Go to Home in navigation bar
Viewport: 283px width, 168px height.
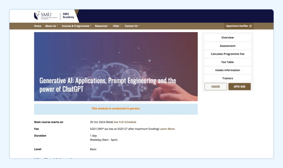coord(37,26)
